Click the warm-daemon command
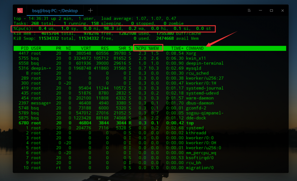297x181 pixels. point(200,98)
